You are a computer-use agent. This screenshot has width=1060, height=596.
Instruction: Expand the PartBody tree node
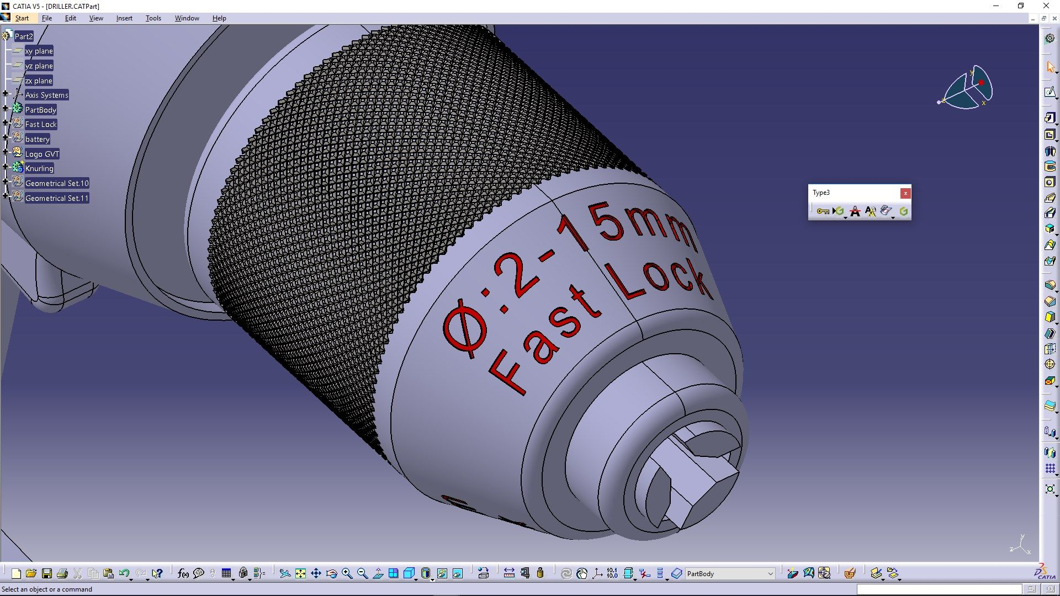tap(6, 109)
